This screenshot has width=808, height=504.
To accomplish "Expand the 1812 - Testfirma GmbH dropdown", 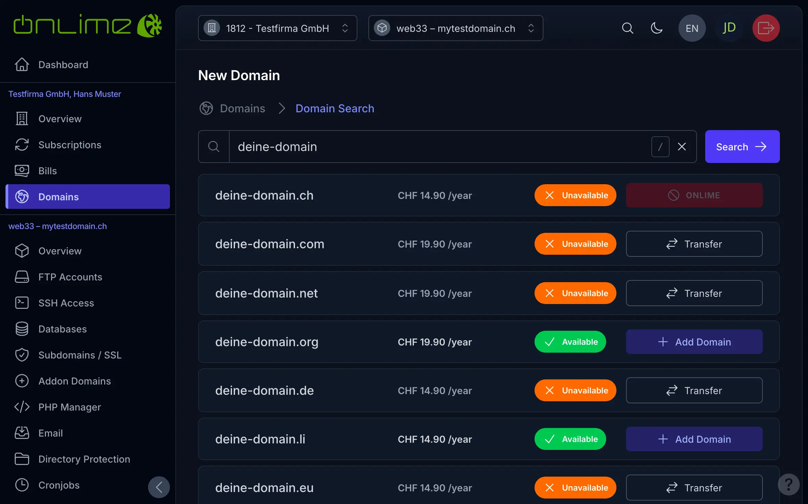I will (x=277, y=28).
